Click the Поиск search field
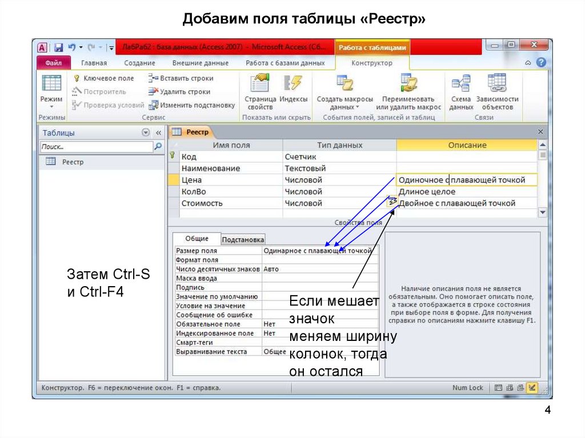Image resolution: width=585 pixels, height=438 pixels. (x=97, y=147)
